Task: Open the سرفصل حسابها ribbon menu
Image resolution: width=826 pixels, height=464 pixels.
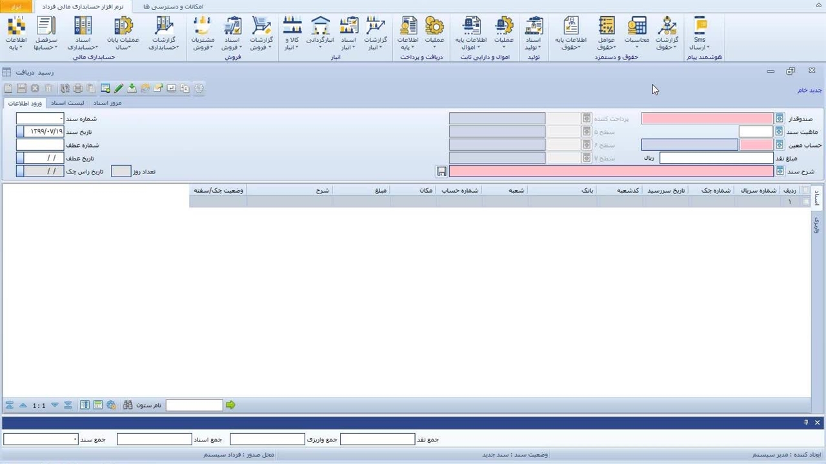Action: coord(45,34)
